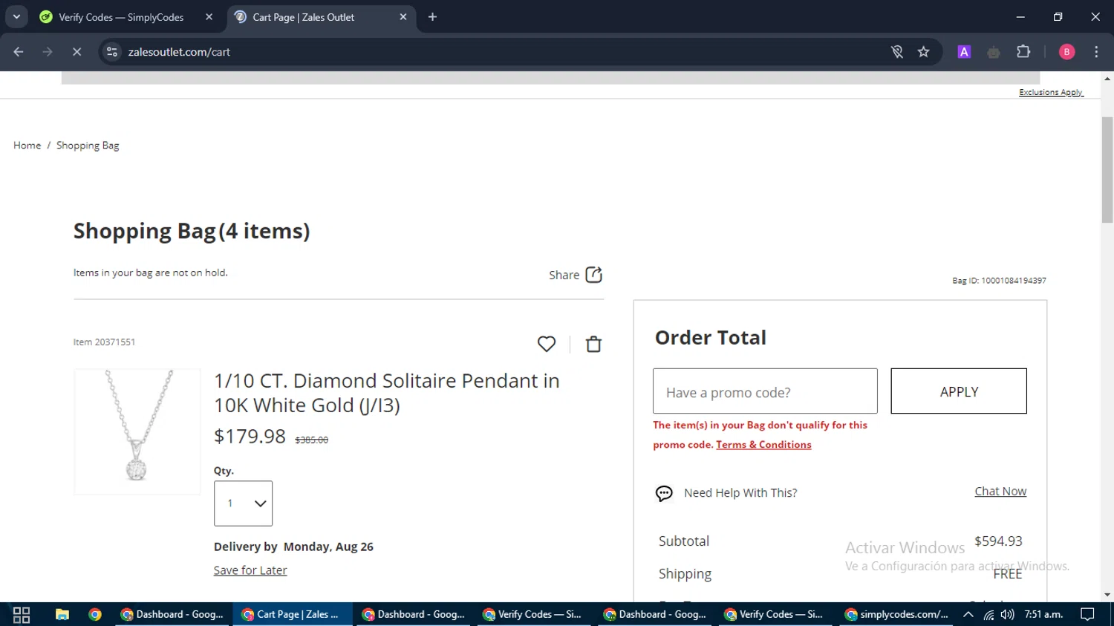
Task: Open site information icon in address bar
Action: coord(112,52)
